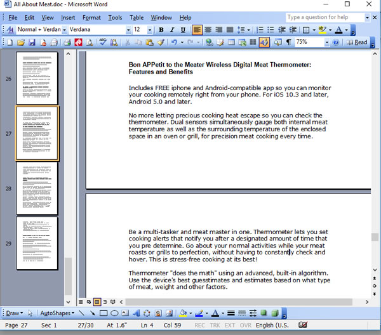Click Insert Excel Worksheet icon

242,43
